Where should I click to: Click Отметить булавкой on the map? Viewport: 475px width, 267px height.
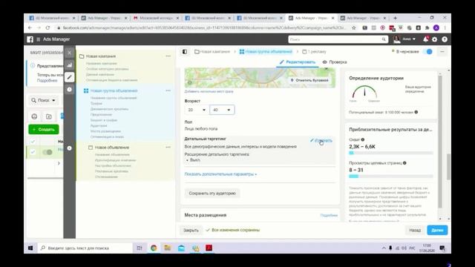309,80
